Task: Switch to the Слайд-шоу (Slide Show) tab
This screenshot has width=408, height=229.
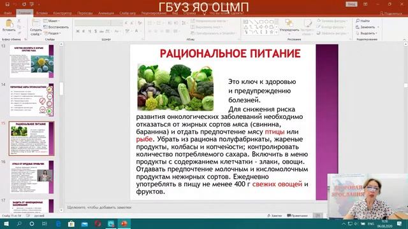Action: (127, 13)
